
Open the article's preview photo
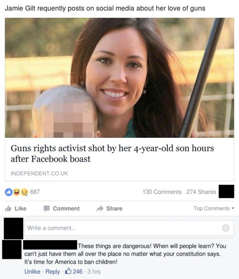click(x=119, y=78)
